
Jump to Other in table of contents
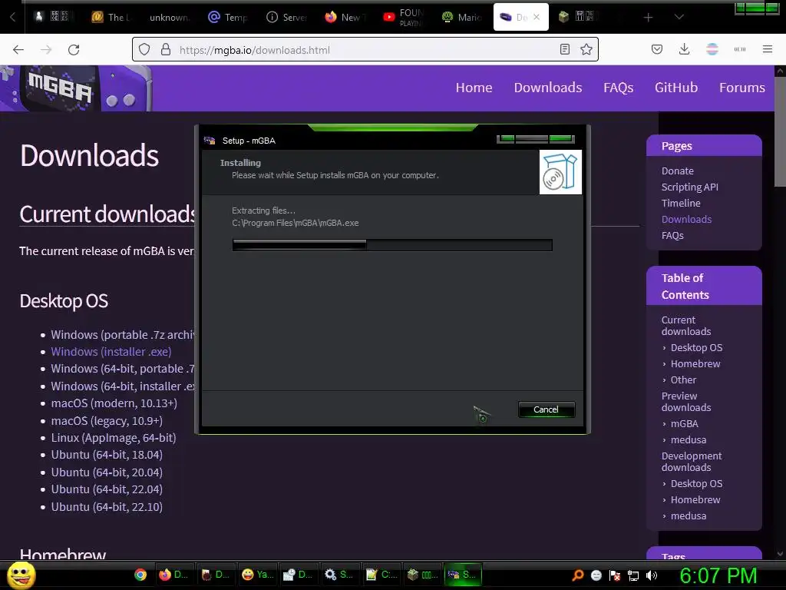683,380
